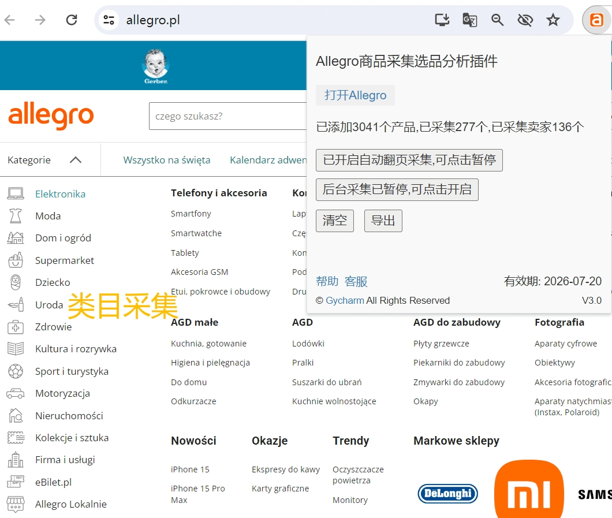Click the 导出 export button
This screenshot has height=518, width=612.
383,221
